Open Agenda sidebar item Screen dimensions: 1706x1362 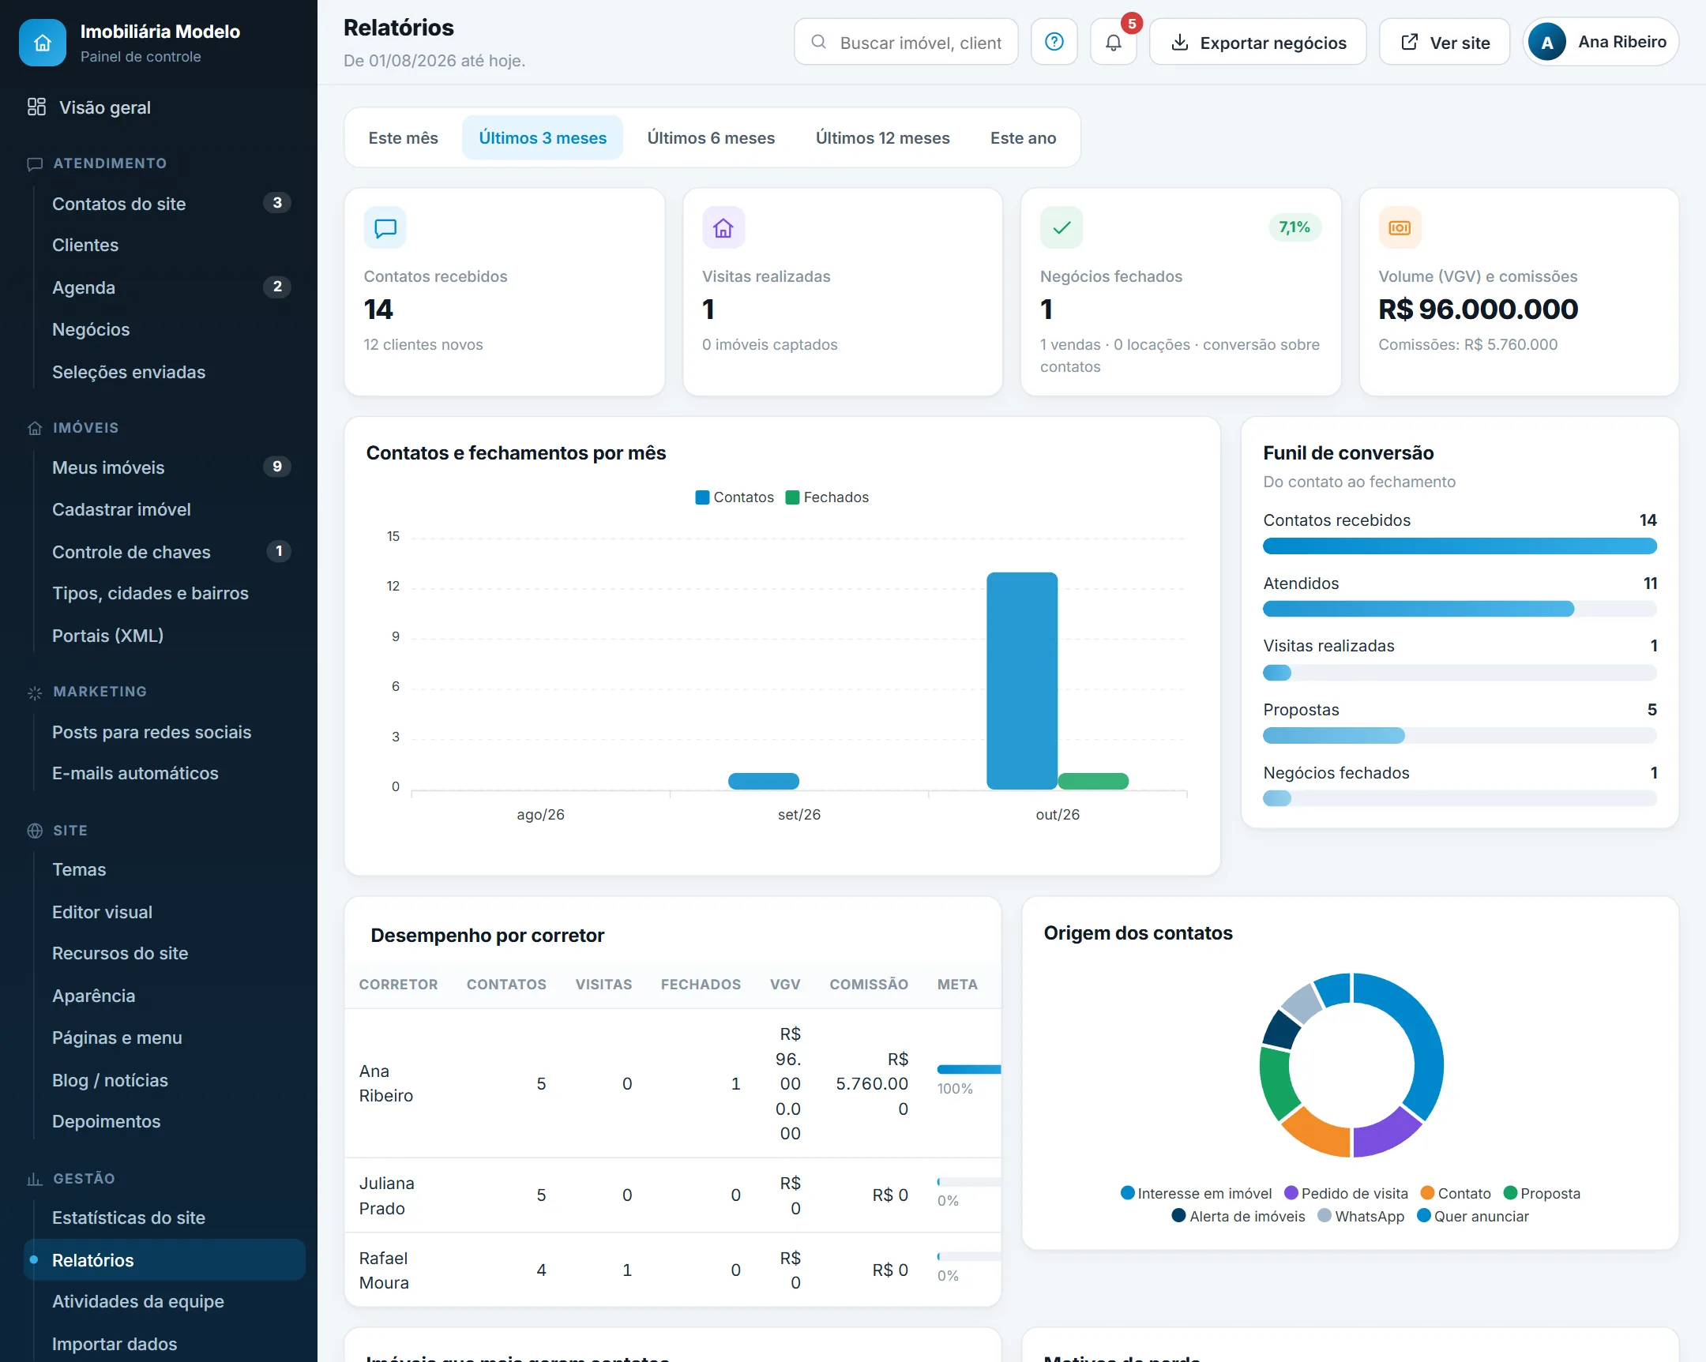[x=164, y=287]
